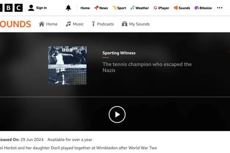Select the Sign in text link
The image size is (230, 153).
coord(41,8)
